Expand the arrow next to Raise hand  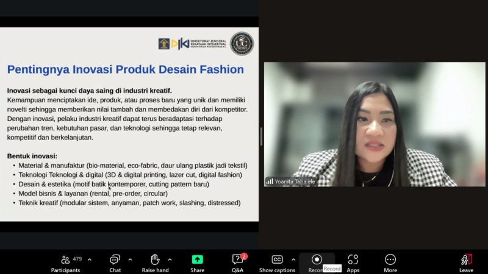pyautogui.click(x=170, y=259)
